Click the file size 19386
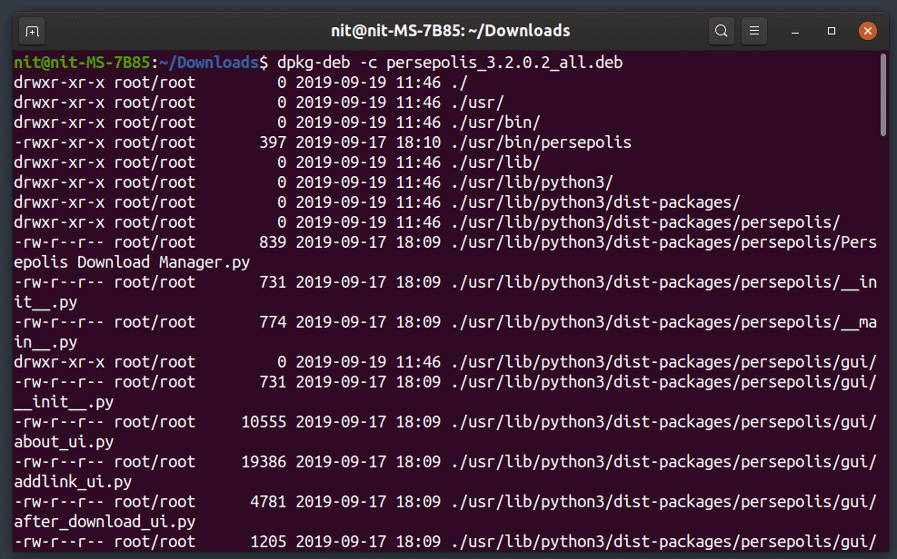The image size is (897, 559). pyautogui.click(x=264, y=462)
